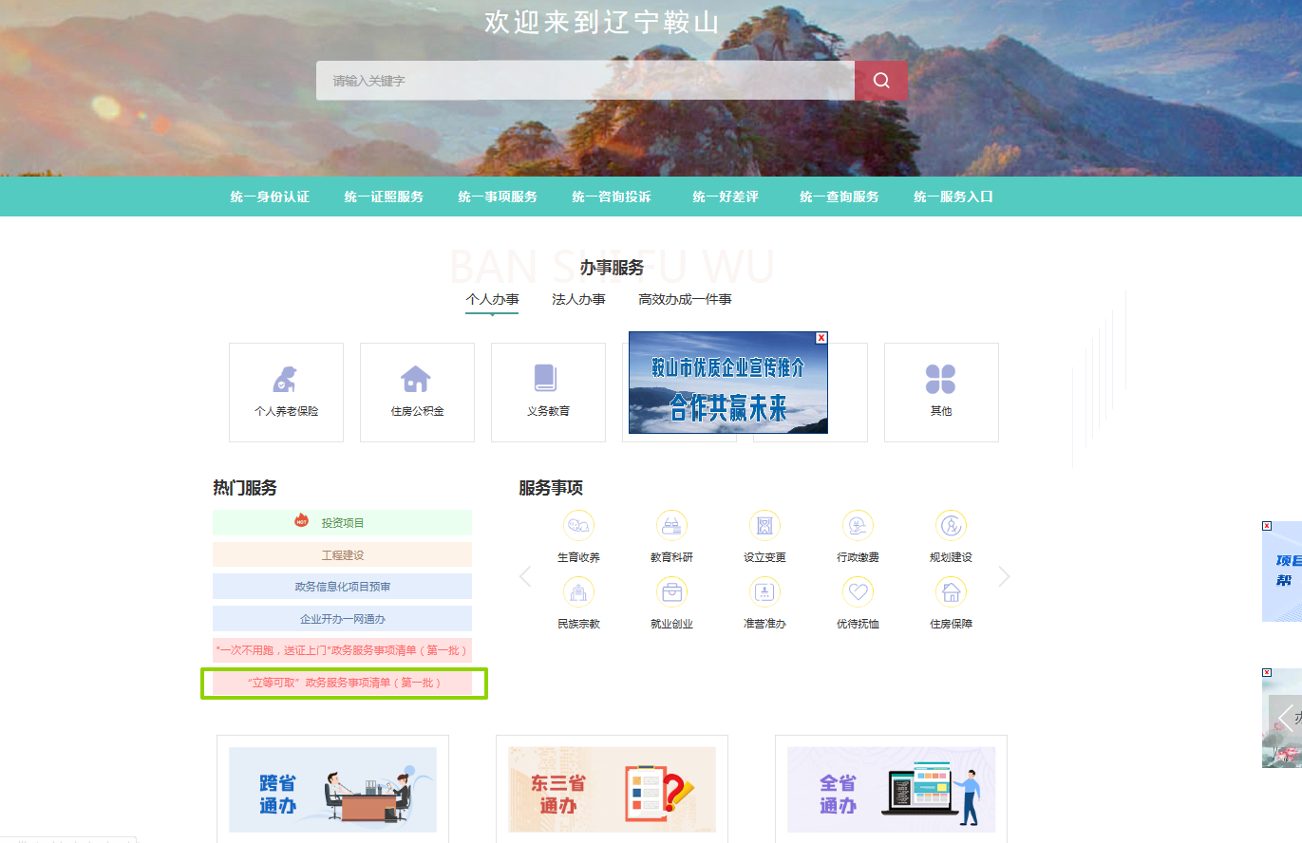Open the 投资项目 hot service link
Viewport: 1302px width, 843px height.
point(342,522)
